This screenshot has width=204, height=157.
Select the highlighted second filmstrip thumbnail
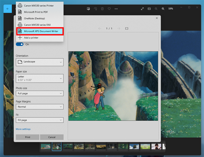57,147
